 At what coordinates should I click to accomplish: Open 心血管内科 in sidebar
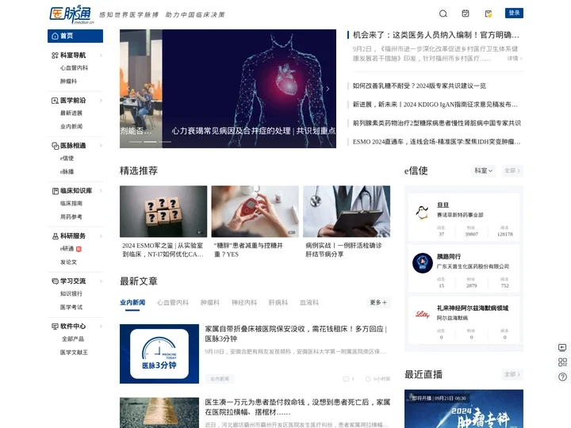[74, 68]
